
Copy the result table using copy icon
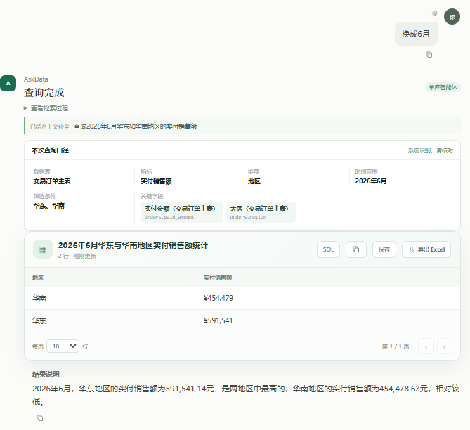355,249
